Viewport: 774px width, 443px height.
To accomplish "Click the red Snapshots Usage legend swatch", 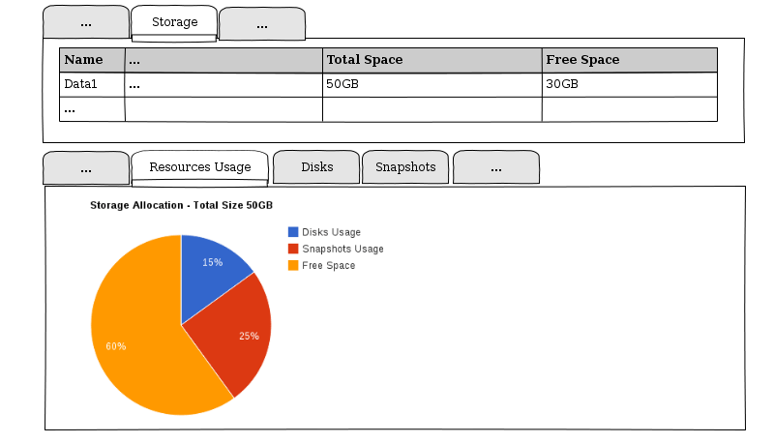I will pos(293,249).
